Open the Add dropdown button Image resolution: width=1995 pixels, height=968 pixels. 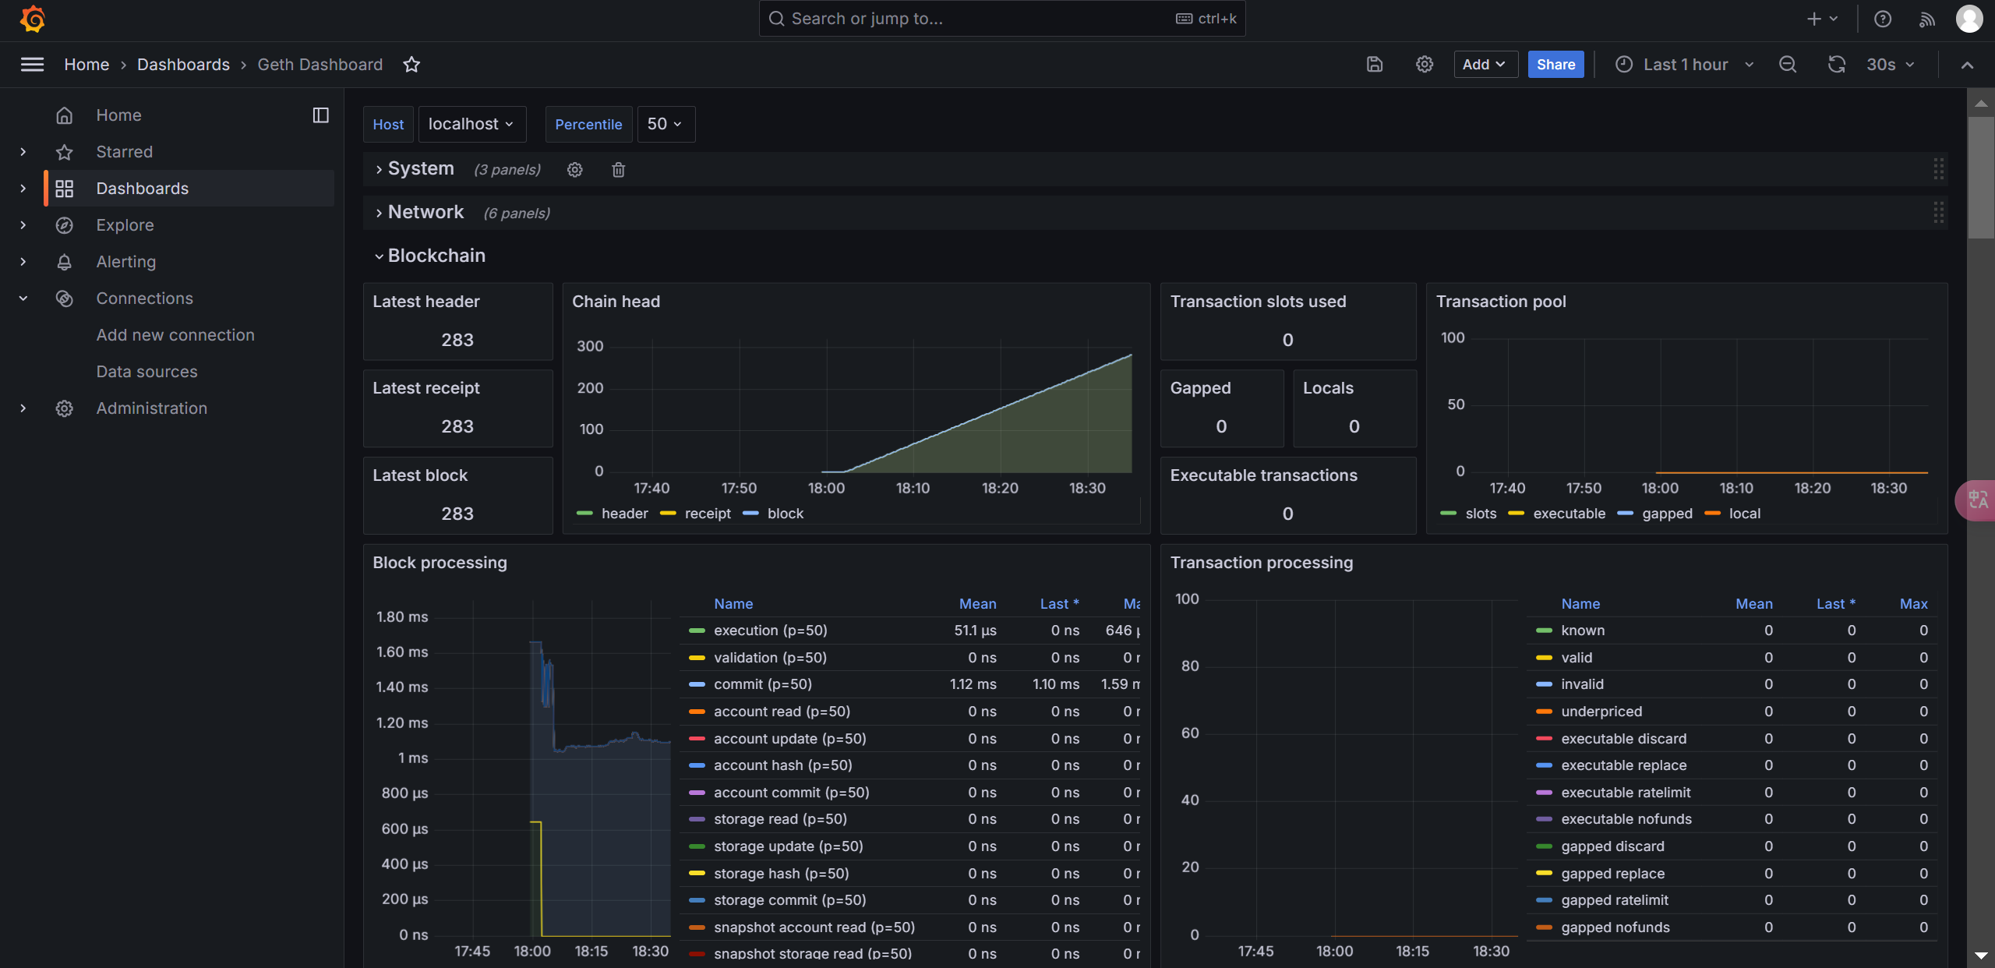tap(1485, 65)
